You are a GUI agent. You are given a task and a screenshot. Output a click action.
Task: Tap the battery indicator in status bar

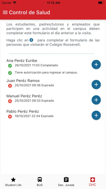101,3
